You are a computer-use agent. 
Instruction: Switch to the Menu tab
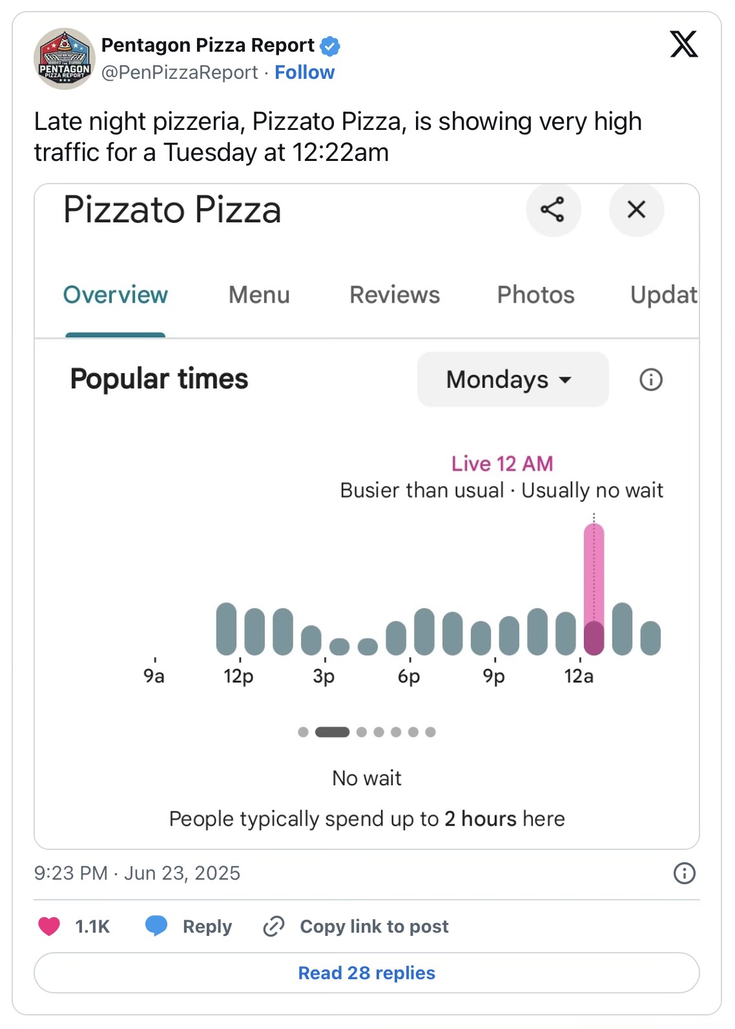(x=259, y=295)
